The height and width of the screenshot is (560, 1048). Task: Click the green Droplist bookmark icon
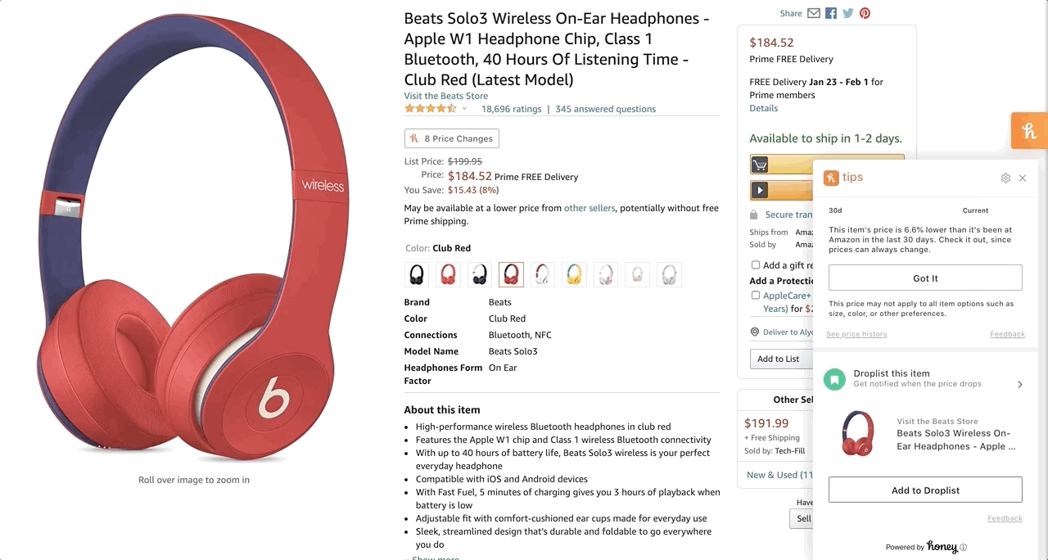(x=834, y=379)
